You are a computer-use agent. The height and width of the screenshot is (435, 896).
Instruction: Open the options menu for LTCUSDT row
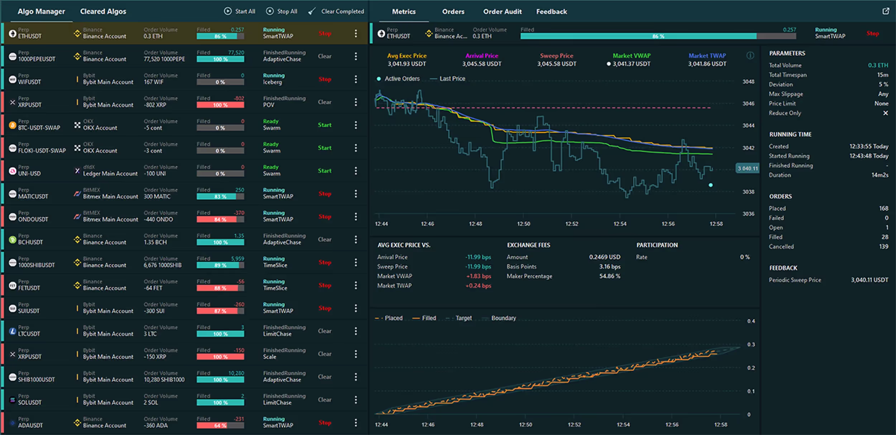pos(356,331)
